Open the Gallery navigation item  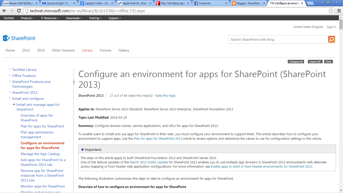pyautogui.click(x=124, y=50)
